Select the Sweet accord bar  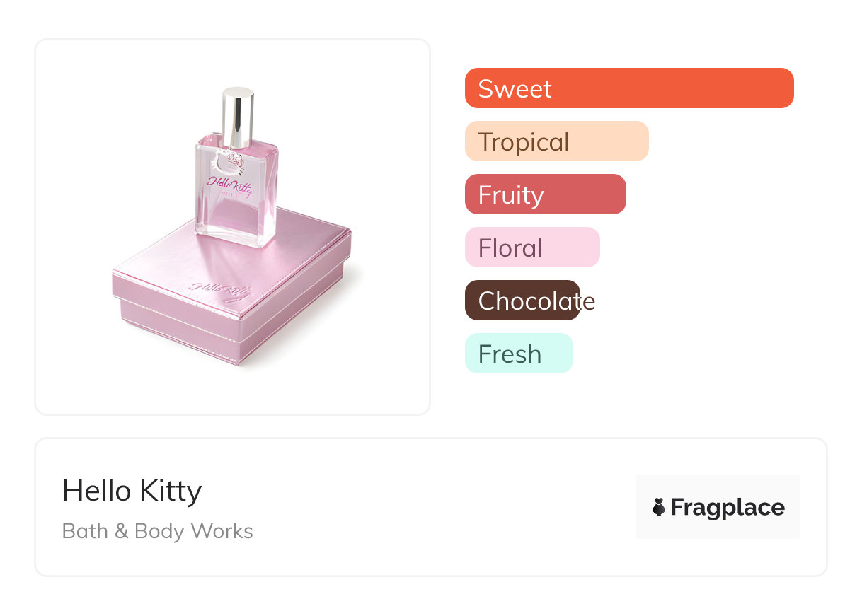pos(628,88)
